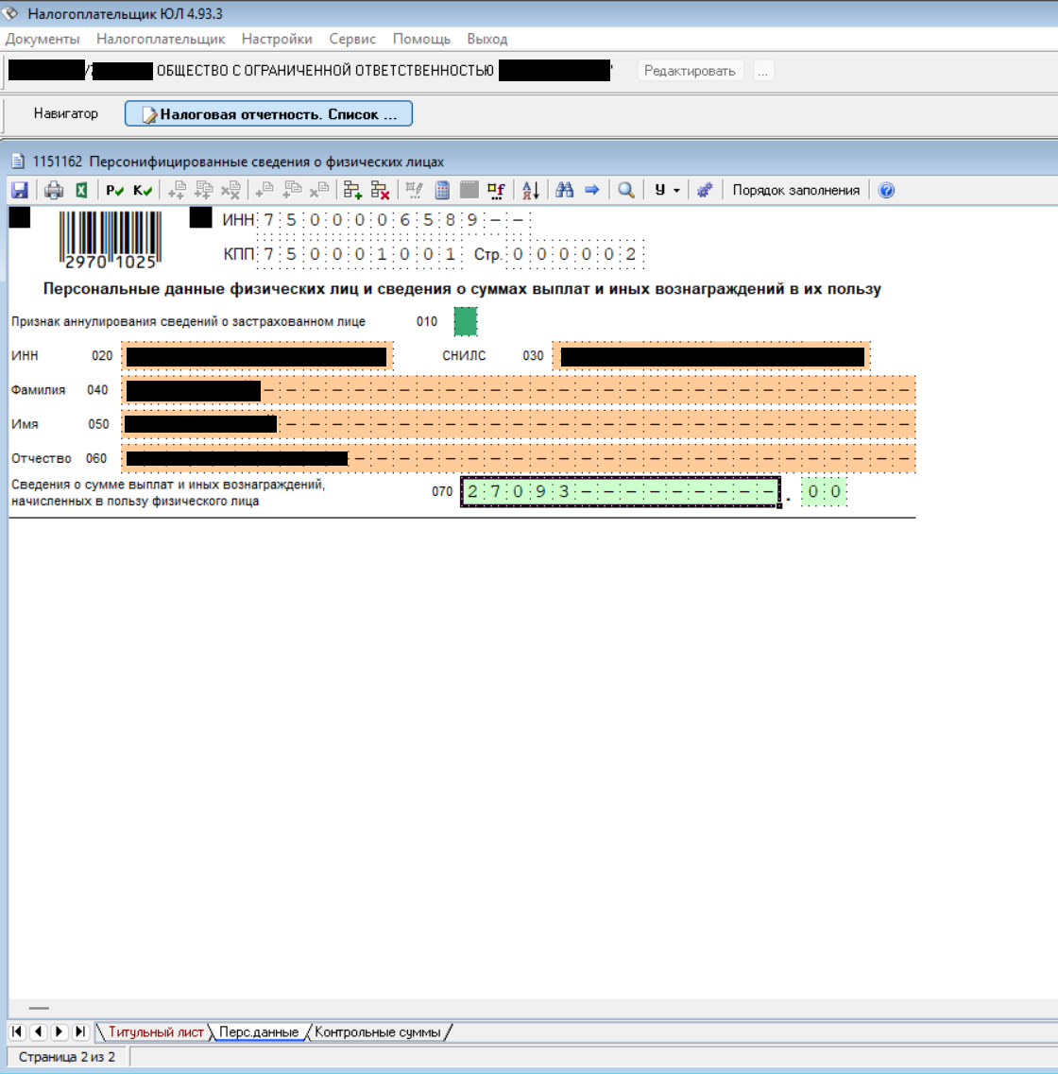Open the blue help question icon
Viewport: 1058px width, 1074px height.
[x=886, y=191]
